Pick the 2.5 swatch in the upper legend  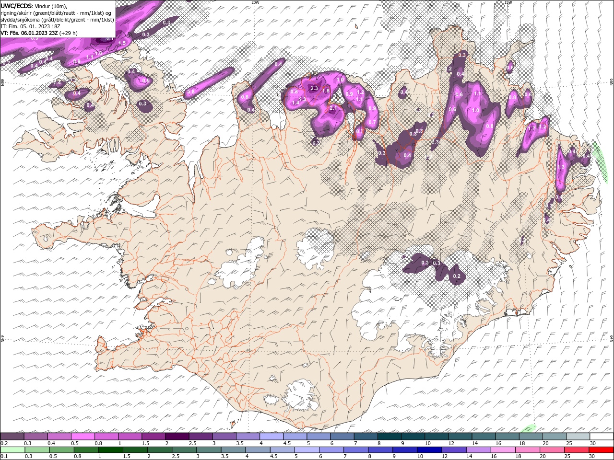(200, 437)
